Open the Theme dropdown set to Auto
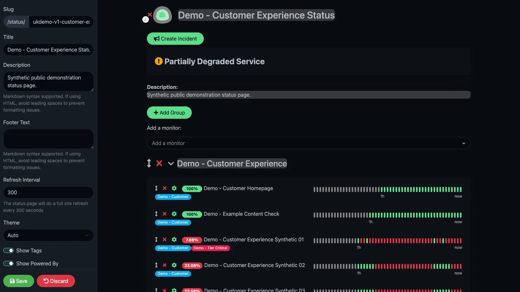 48,235
